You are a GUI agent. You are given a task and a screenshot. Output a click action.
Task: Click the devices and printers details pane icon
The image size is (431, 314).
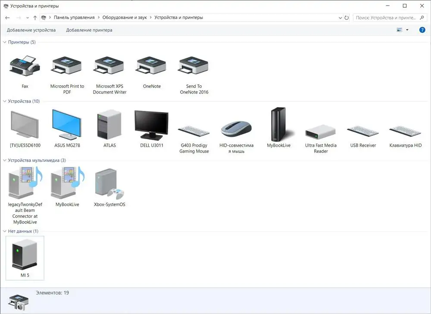pos(19,302)
